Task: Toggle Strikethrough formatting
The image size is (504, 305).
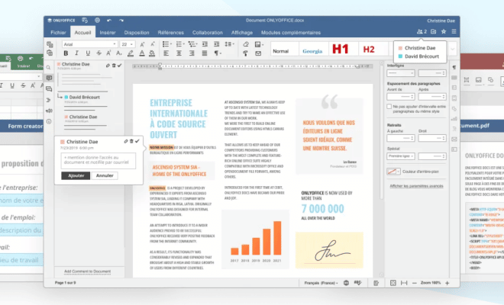Action: coord(99,53)
